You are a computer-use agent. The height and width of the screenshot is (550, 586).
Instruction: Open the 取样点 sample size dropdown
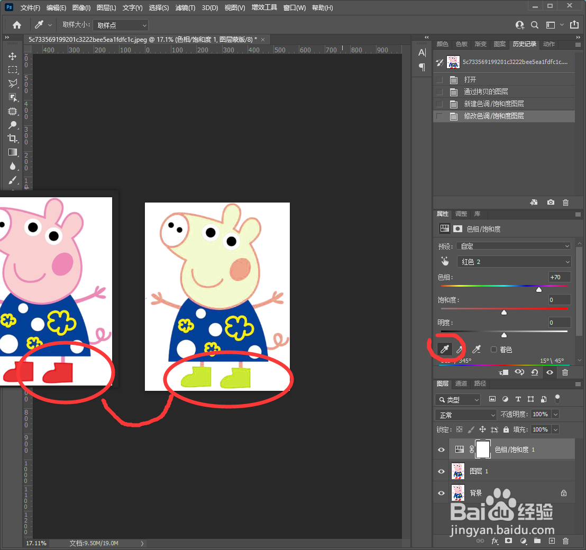tap(121, 25)
